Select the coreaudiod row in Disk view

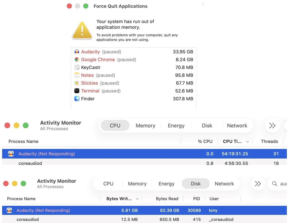(x=105, y=219)
